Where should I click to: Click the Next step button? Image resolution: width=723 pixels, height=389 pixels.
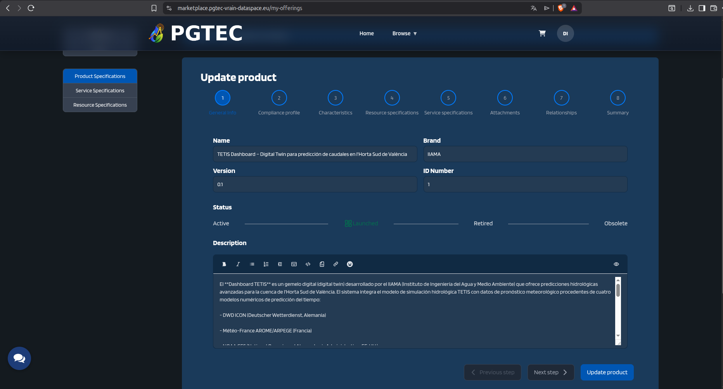(551, 372)
